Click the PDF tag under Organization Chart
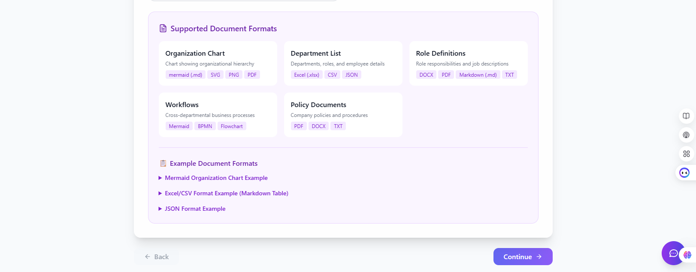 [x=252, y=75]
